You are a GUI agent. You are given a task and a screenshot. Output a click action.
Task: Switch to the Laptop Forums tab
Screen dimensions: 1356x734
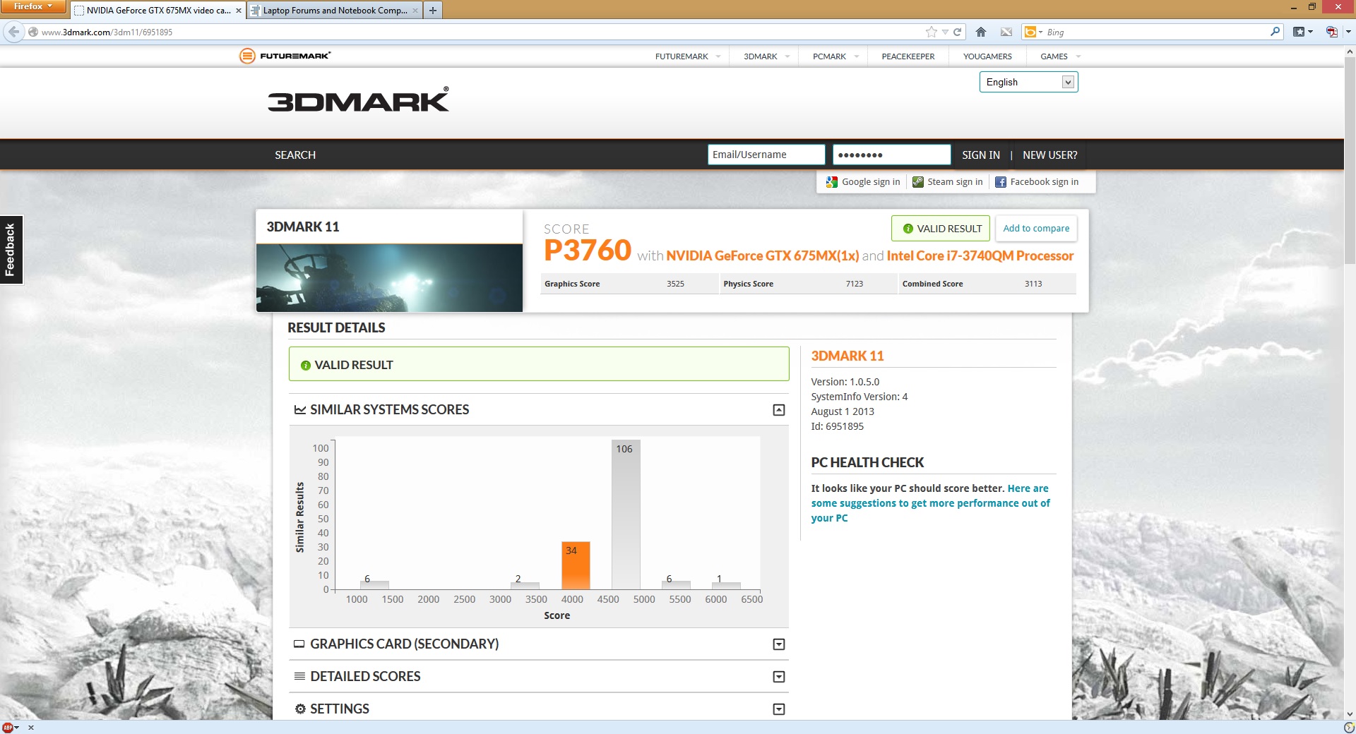(335, 11)
